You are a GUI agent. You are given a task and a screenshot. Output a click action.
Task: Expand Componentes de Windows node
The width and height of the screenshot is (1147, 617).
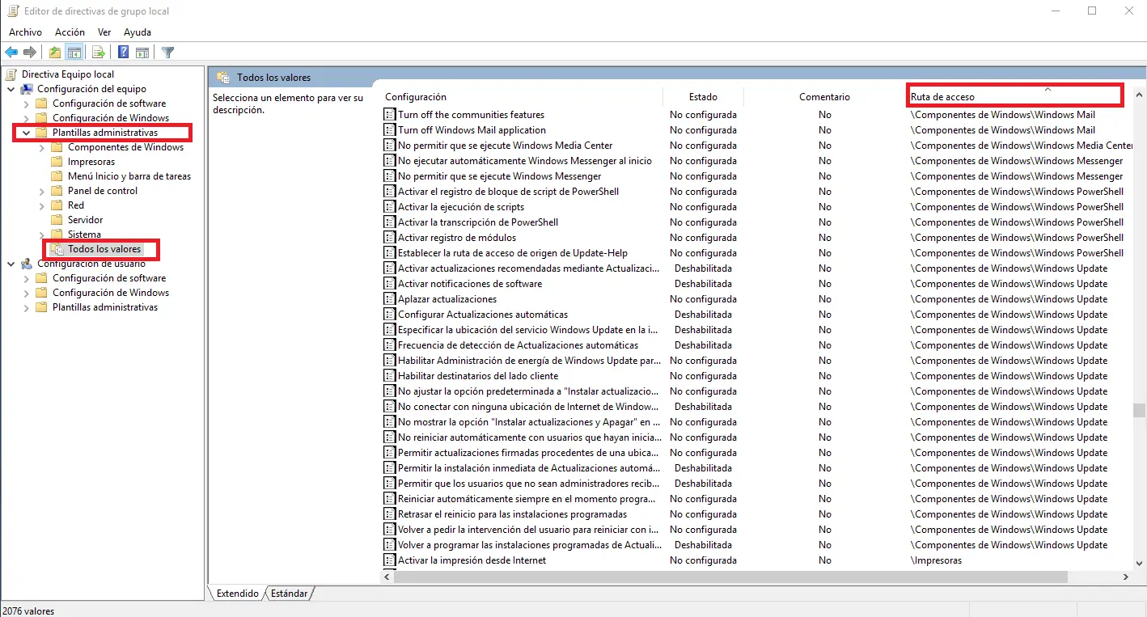pyautogui.click(x=42, y=147)
